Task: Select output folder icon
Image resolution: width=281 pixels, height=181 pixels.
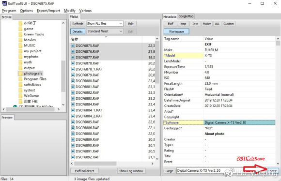Action: [20, 68]
